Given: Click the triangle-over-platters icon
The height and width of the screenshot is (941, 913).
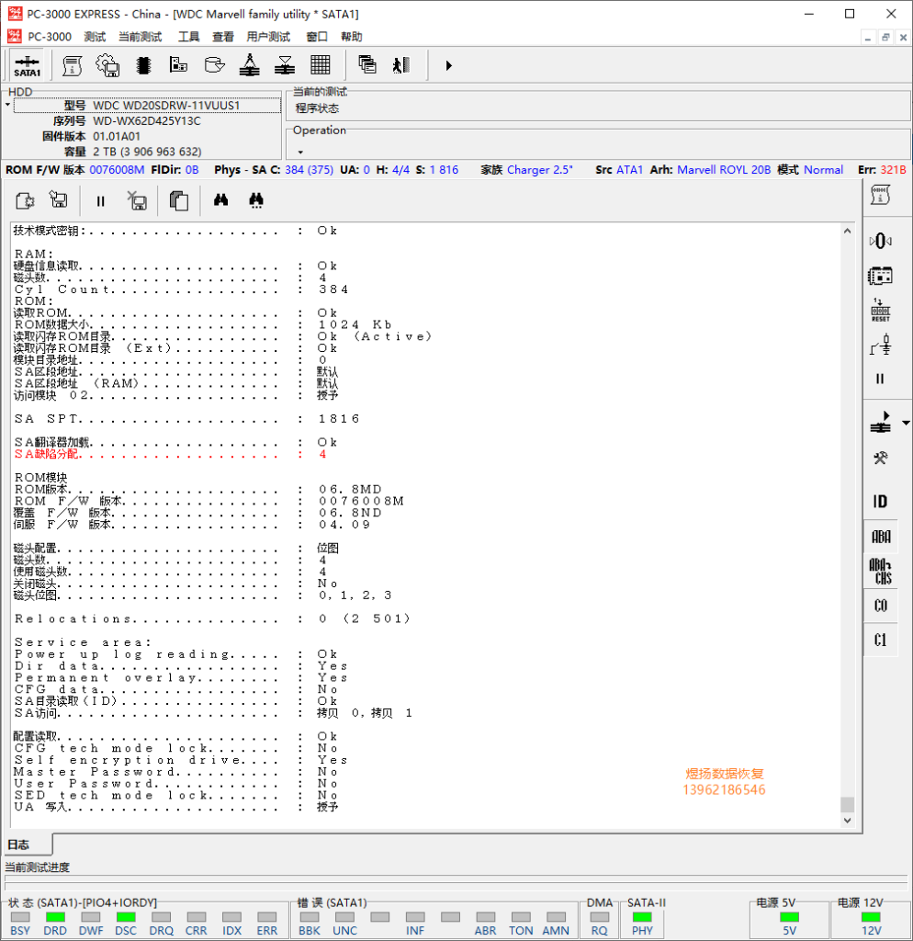Looking at the screenshot, I should click(285, 65).
